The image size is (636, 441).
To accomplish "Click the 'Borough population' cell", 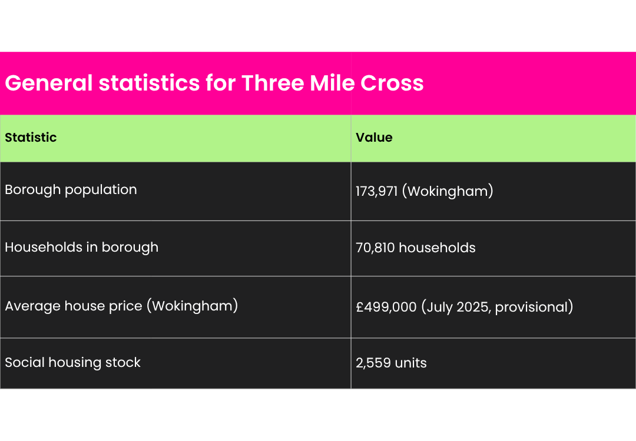I will pyautogui.click(x=71, y=190).
